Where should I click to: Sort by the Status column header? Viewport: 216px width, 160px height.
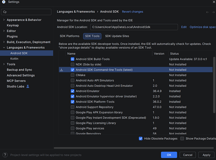tap(192, 54)
